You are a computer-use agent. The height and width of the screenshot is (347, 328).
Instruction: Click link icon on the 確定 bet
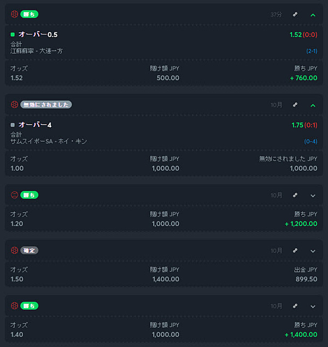click(x=295, y=251)
